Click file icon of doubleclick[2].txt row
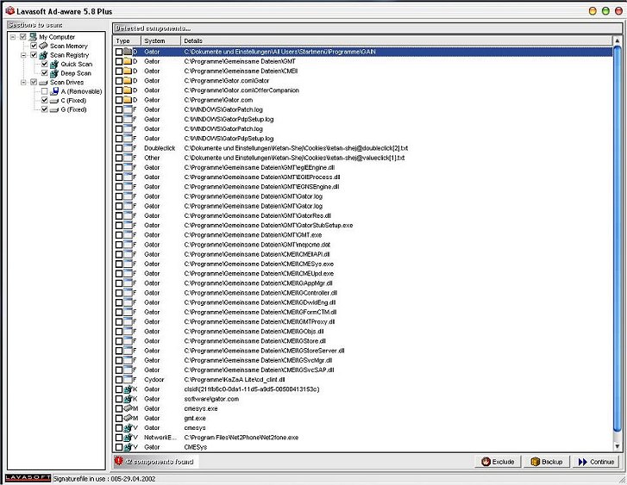627x485 pixels. coord(128,148)
